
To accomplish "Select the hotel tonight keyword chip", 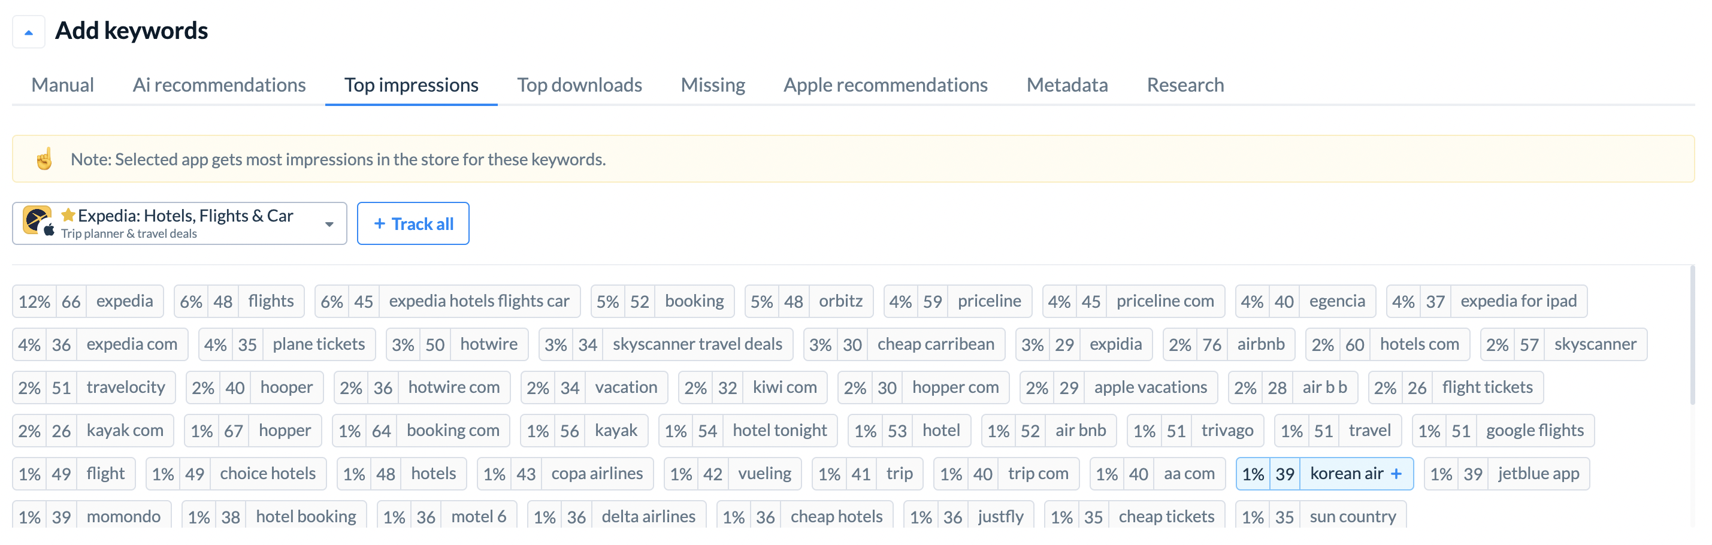I will point(748,431).
